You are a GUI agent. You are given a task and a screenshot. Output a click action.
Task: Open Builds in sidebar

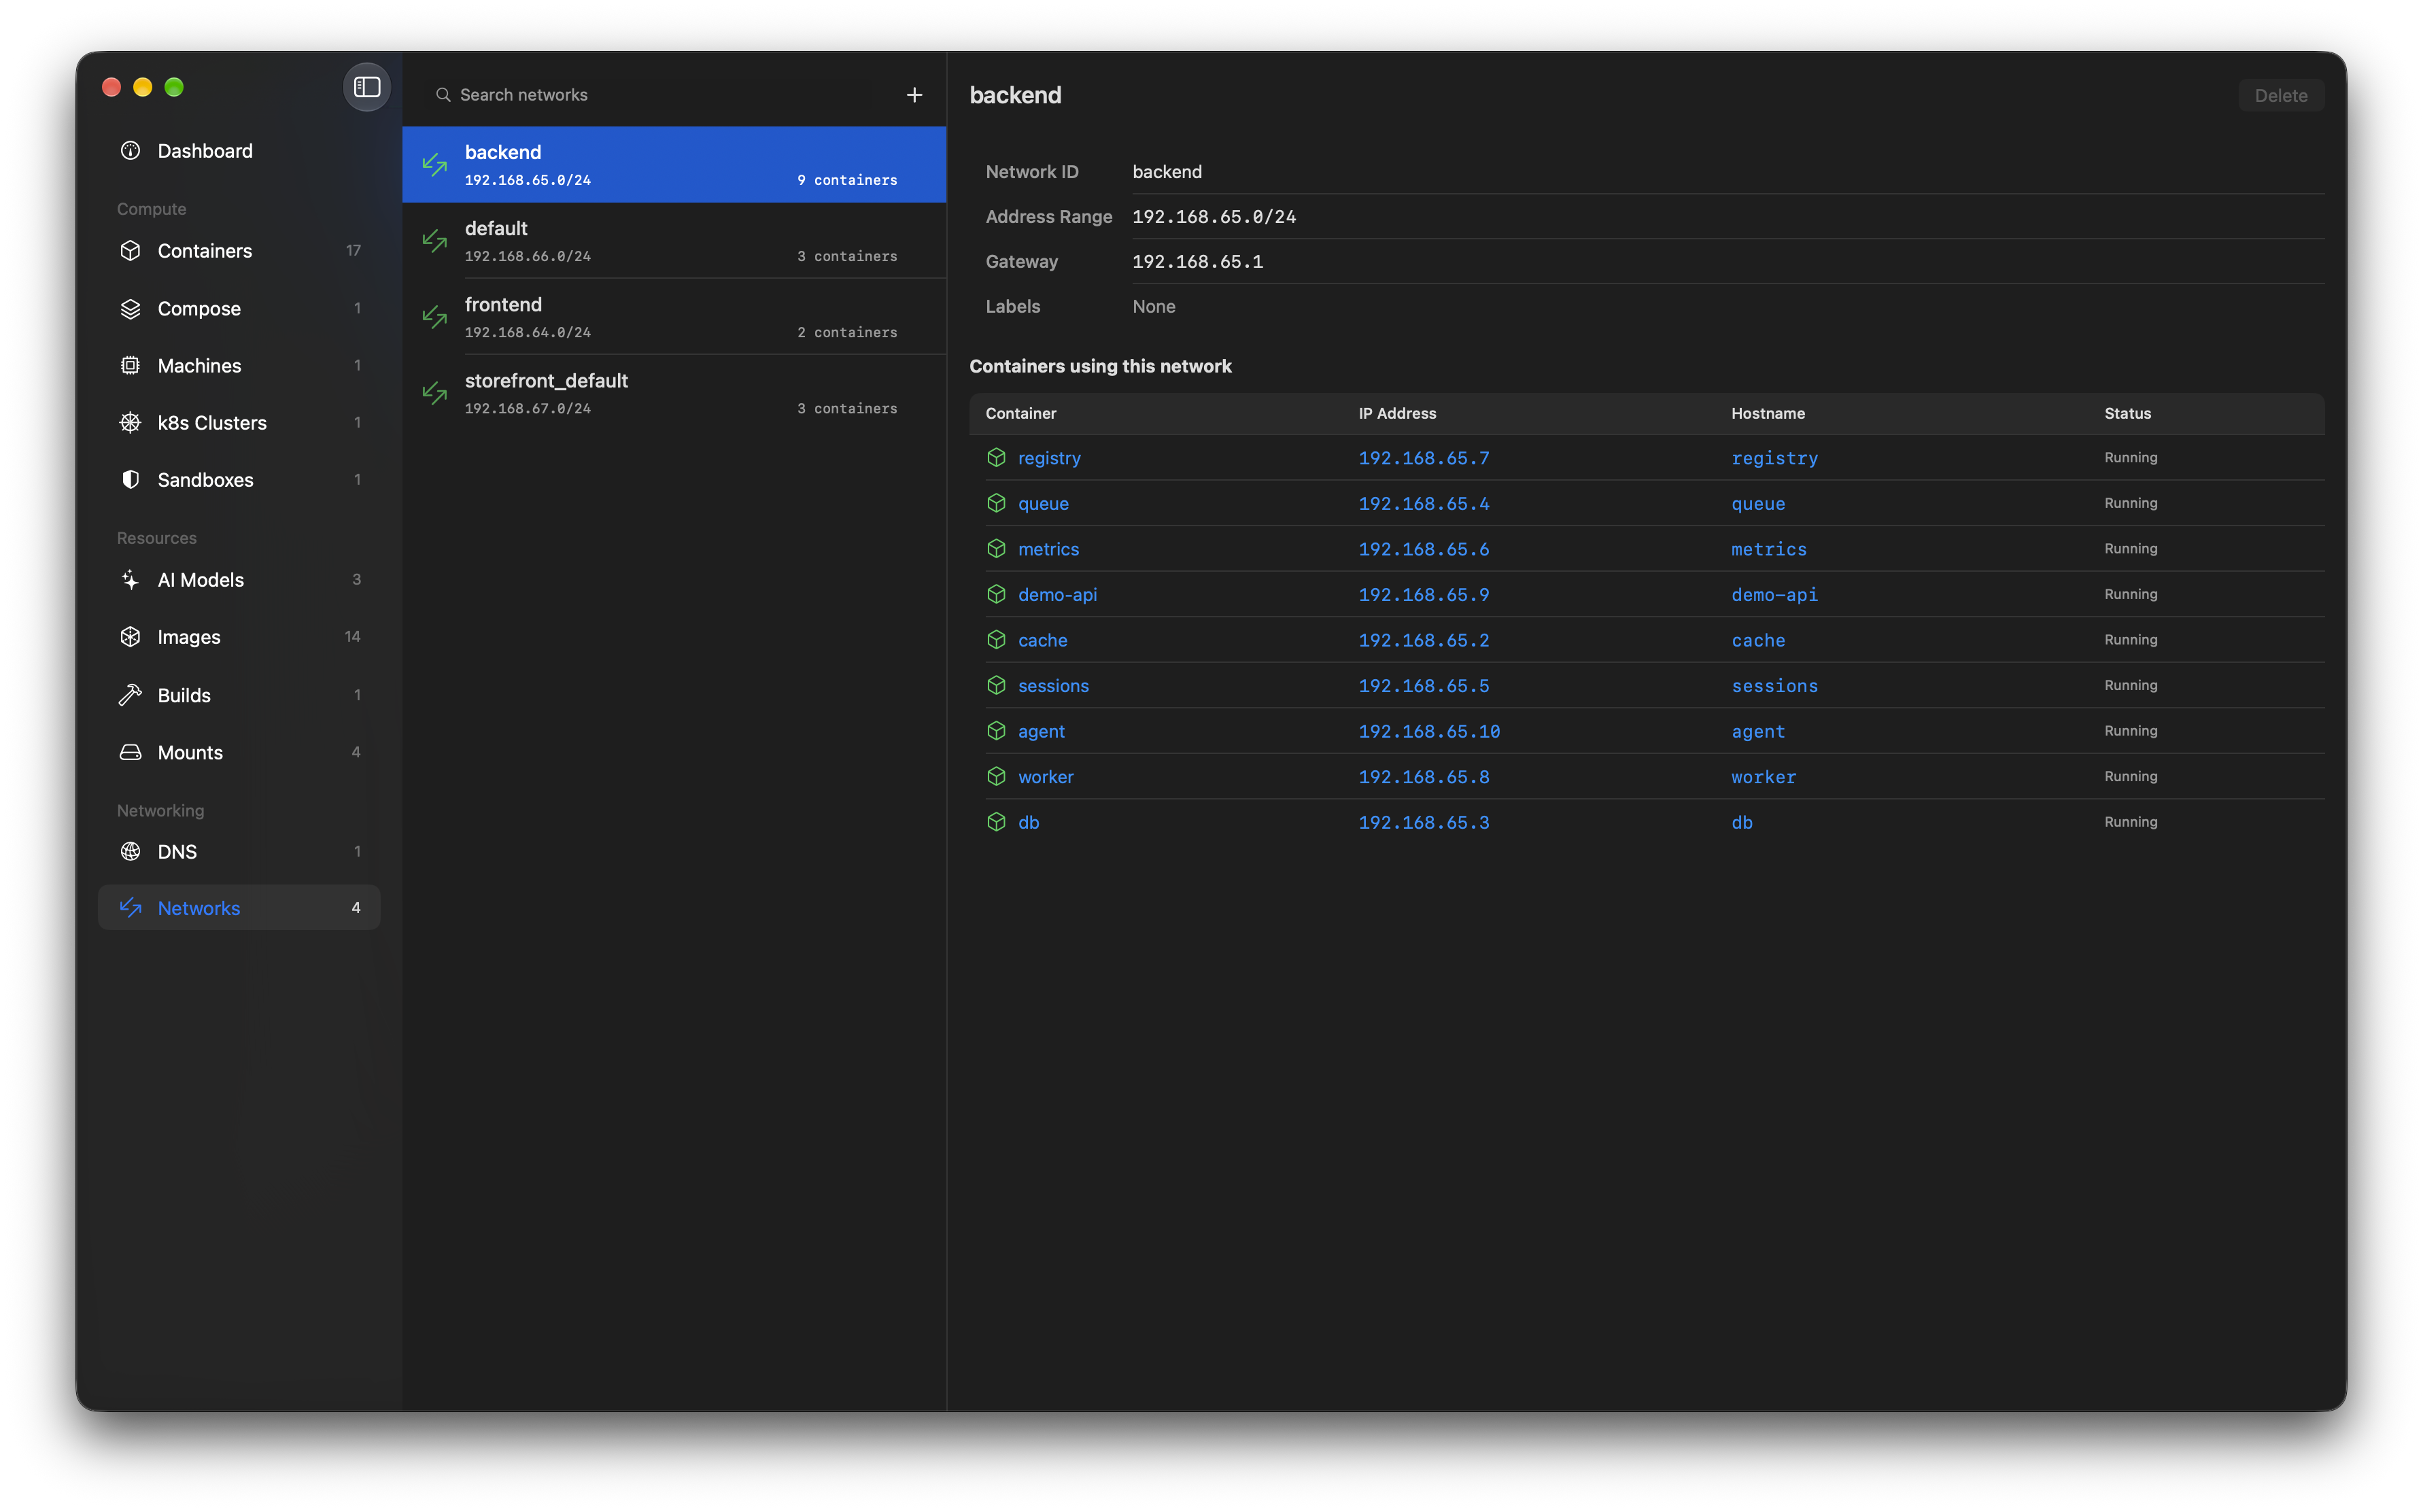pos(239,695)
